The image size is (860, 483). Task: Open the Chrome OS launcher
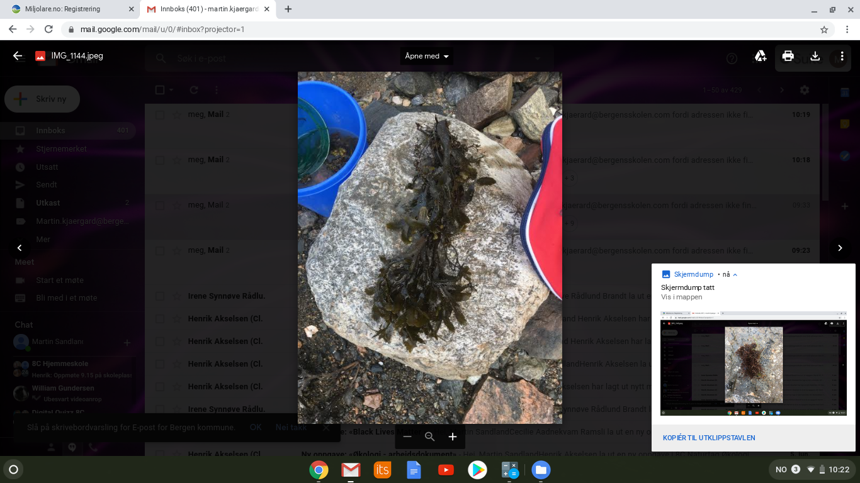[x=13, y=469]
